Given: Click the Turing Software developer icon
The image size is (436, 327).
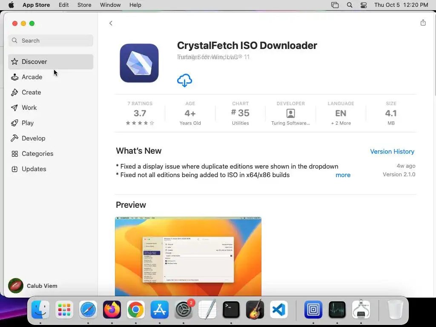Looking at the screenshot, I should (x=290, y=113).
